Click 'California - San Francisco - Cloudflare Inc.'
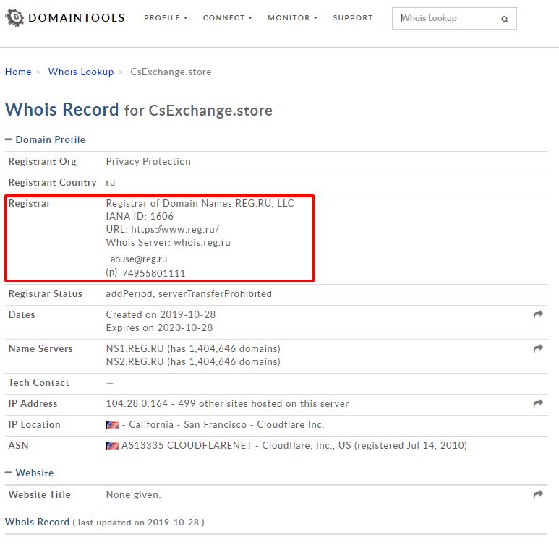 click(226, 425)
